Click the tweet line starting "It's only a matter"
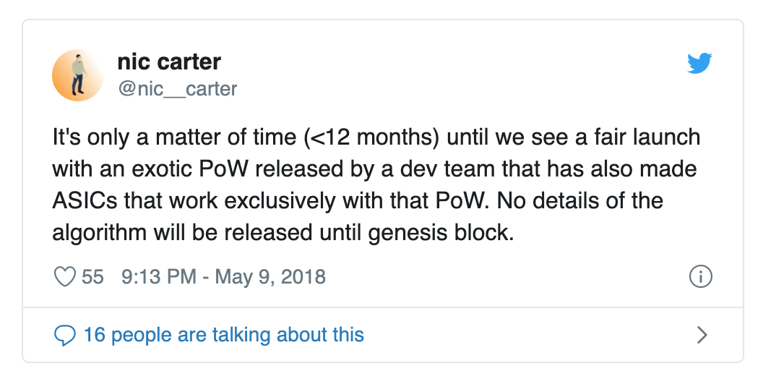The width and height of the screenshot is (763, 379). 376,137
